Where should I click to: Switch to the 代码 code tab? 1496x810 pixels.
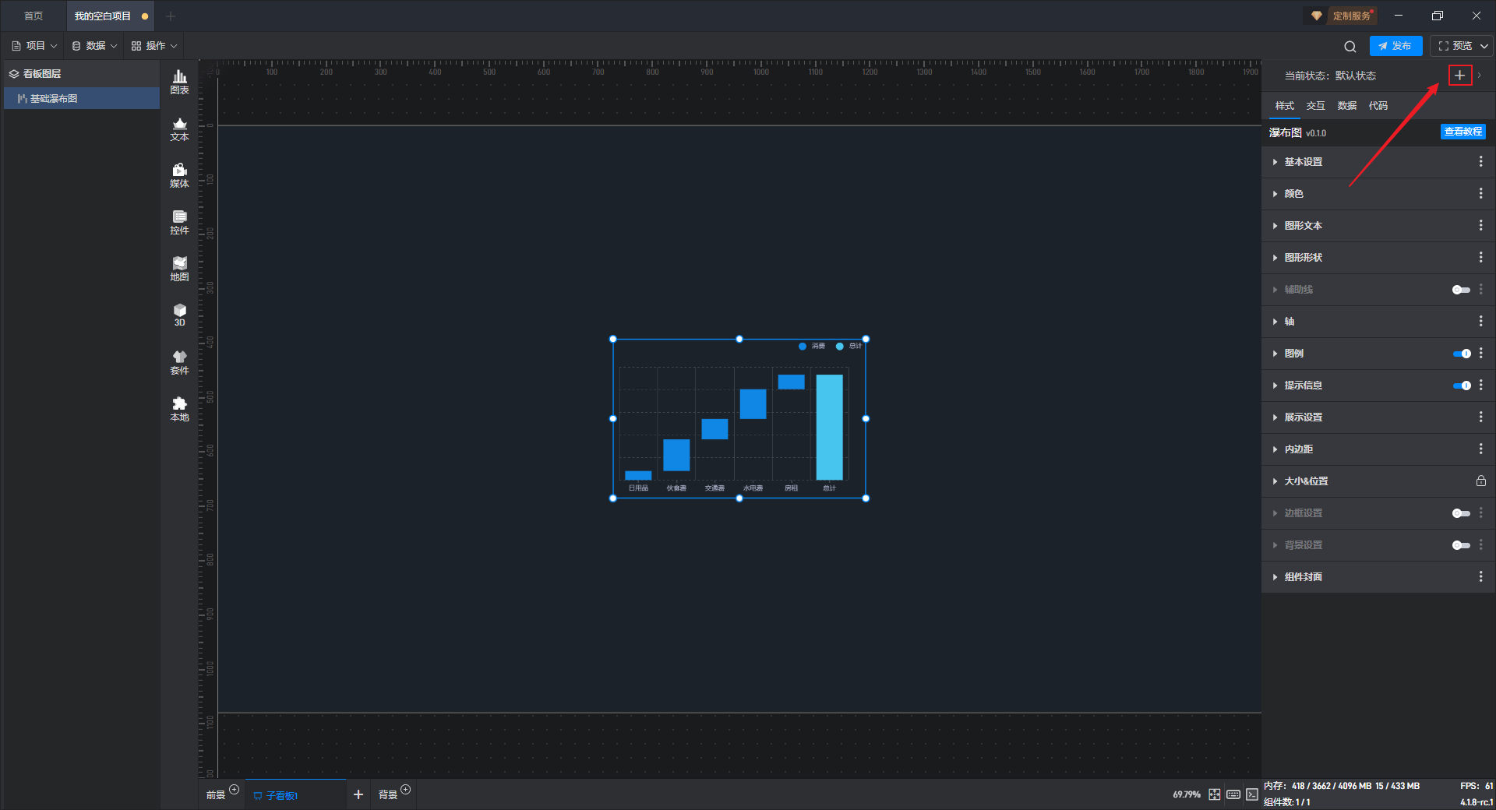1378,105
